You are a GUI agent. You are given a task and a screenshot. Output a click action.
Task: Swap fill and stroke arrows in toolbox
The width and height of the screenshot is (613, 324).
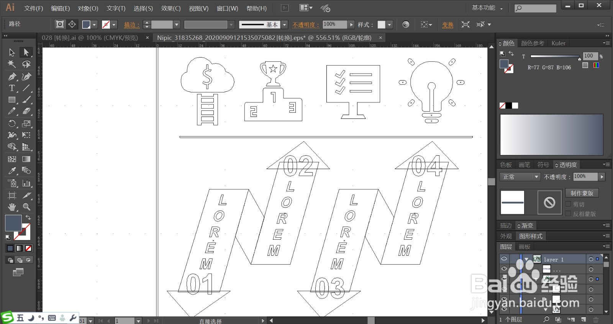28,217
